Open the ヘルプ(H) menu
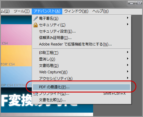Screen dimensions: 143x117 (100, 11)
